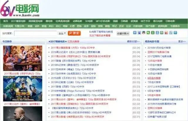This screenshot has width=188, height=121.
Task: Select 科幻 genre category
Action: tap(51, 26)
